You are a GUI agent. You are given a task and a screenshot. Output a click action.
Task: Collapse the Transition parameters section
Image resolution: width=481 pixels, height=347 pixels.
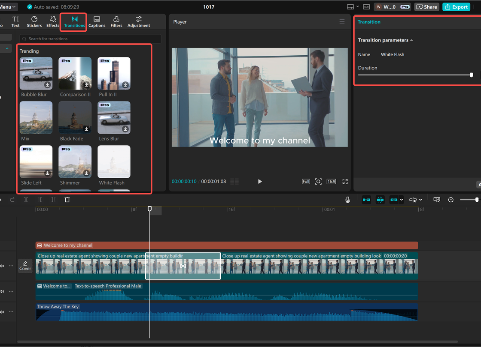tap(411, 40)
